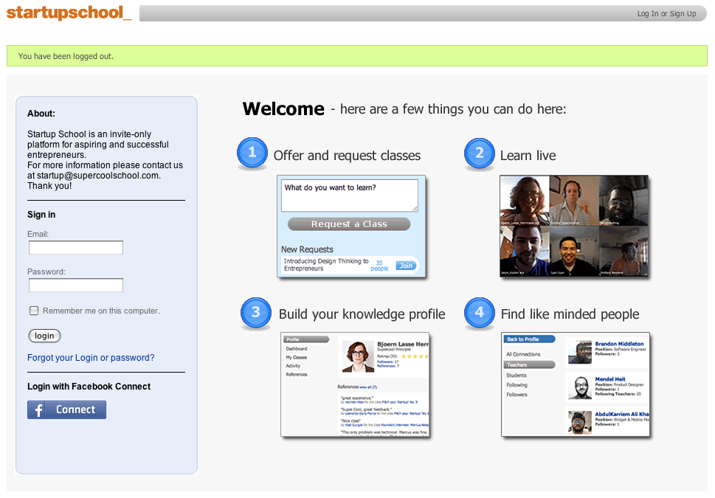The width and height of the screenshot is (715, 498).
Task: Click the blue number 3 circle icon
Action: [x=256, y=312]
